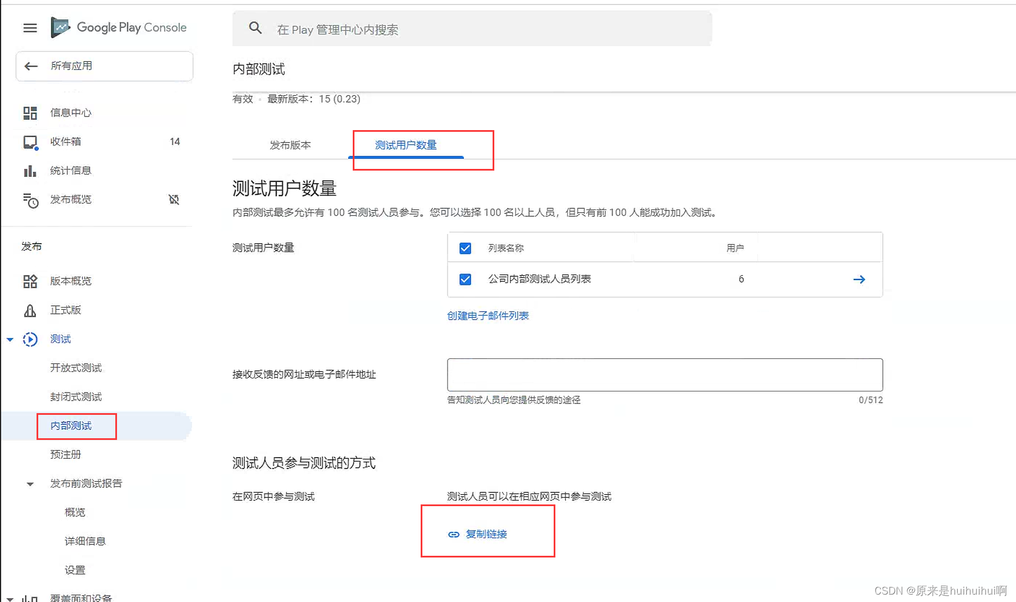Click the 信息中心 dashboard icon
Image resolution: width=1016 pixels, height=602 pixels.
(30, 113)
